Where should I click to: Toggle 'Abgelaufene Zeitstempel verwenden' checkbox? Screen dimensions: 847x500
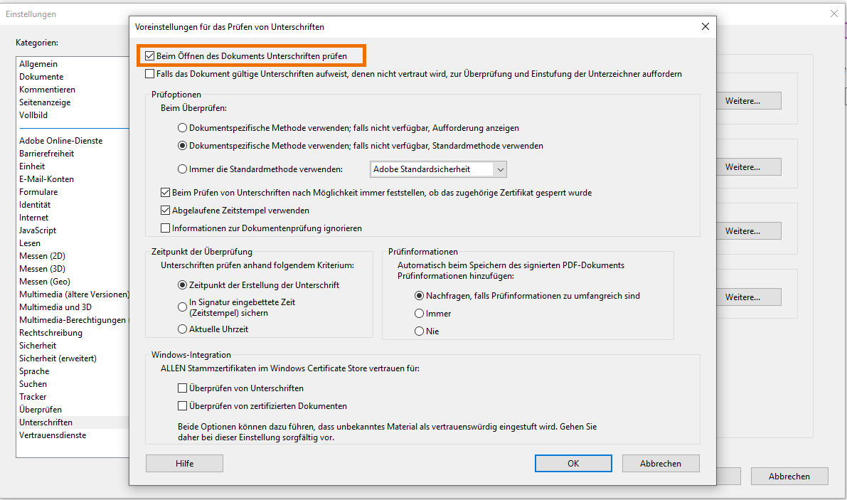(166, 211)
